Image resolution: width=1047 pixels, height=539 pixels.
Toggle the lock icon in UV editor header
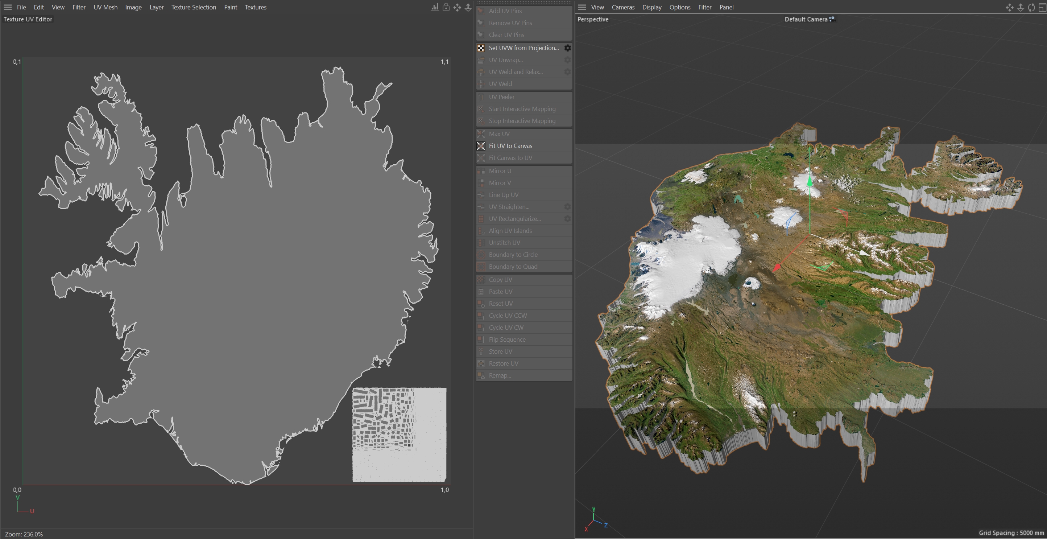446,7
